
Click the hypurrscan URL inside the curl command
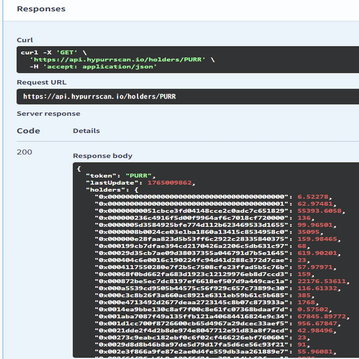[117, 59]
